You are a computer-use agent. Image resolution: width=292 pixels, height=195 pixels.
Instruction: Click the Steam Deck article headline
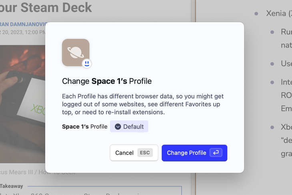46,8
